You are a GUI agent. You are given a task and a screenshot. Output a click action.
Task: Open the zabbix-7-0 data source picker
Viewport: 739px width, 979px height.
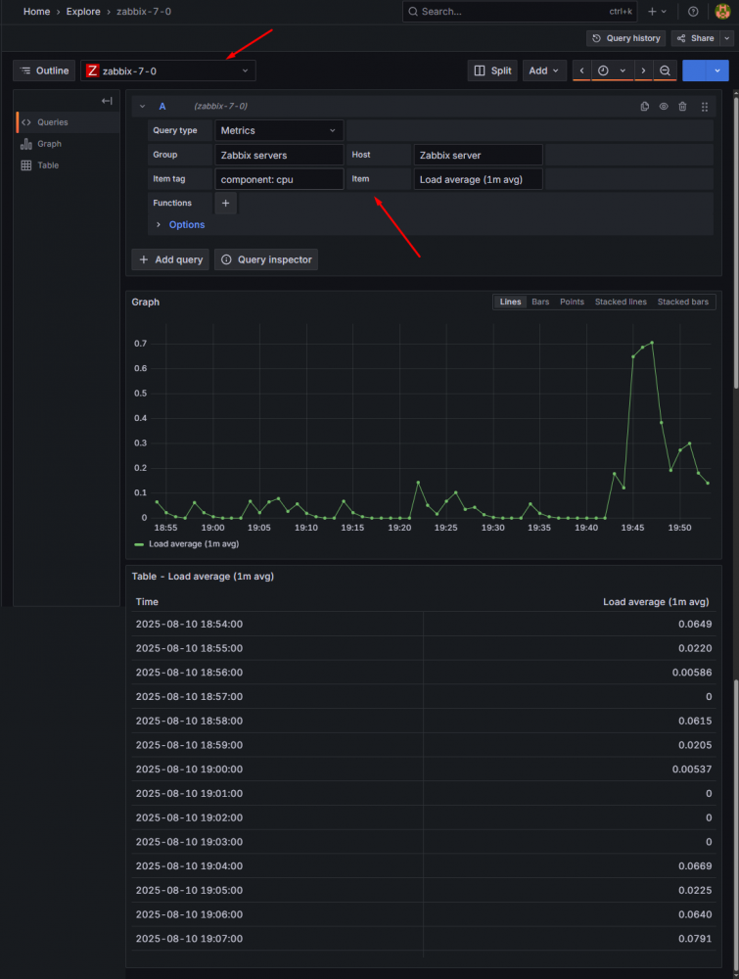[x=168, y=70]
